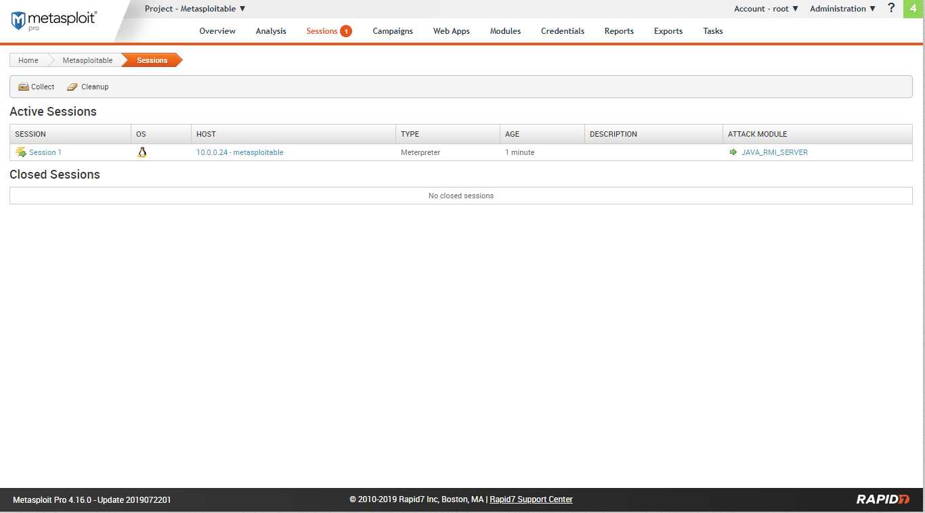Sort by the DESCRIPTION column header
This screenshot has width=925, height=513.
point(653,134)
